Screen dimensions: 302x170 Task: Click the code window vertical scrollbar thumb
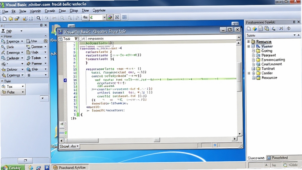(239, 77)
